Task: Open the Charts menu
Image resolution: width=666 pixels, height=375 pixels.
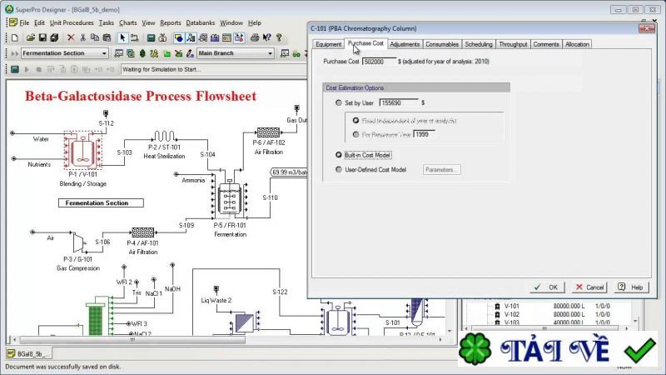Action: click(128, 22)
